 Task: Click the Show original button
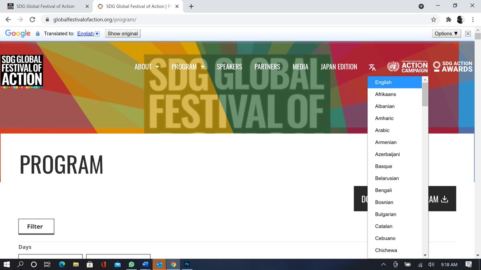[123, 34]
